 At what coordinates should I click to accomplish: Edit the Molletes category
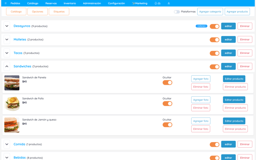click(x=228, y=39)
